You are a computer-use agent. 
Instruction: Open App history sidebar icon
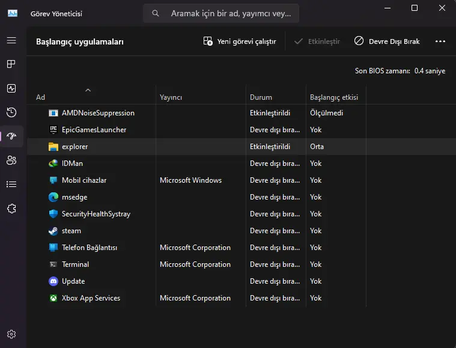tap(11, 112)
